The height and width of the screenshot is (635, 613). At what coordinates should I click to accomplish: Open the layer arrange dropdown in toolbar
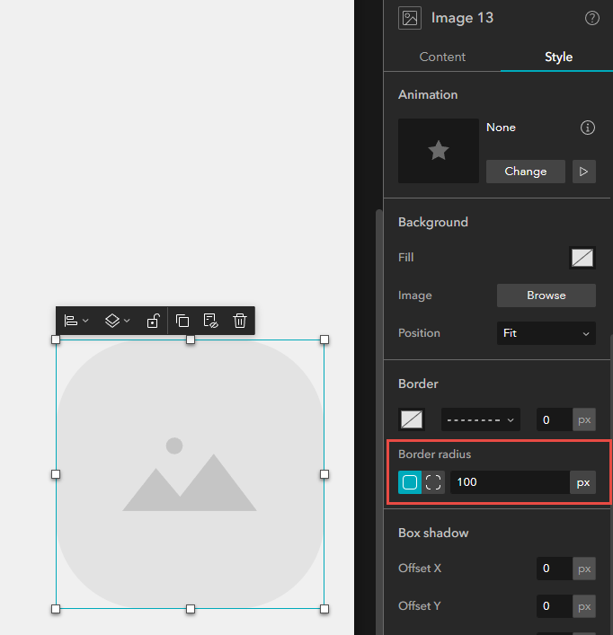[x=117, y=321]
